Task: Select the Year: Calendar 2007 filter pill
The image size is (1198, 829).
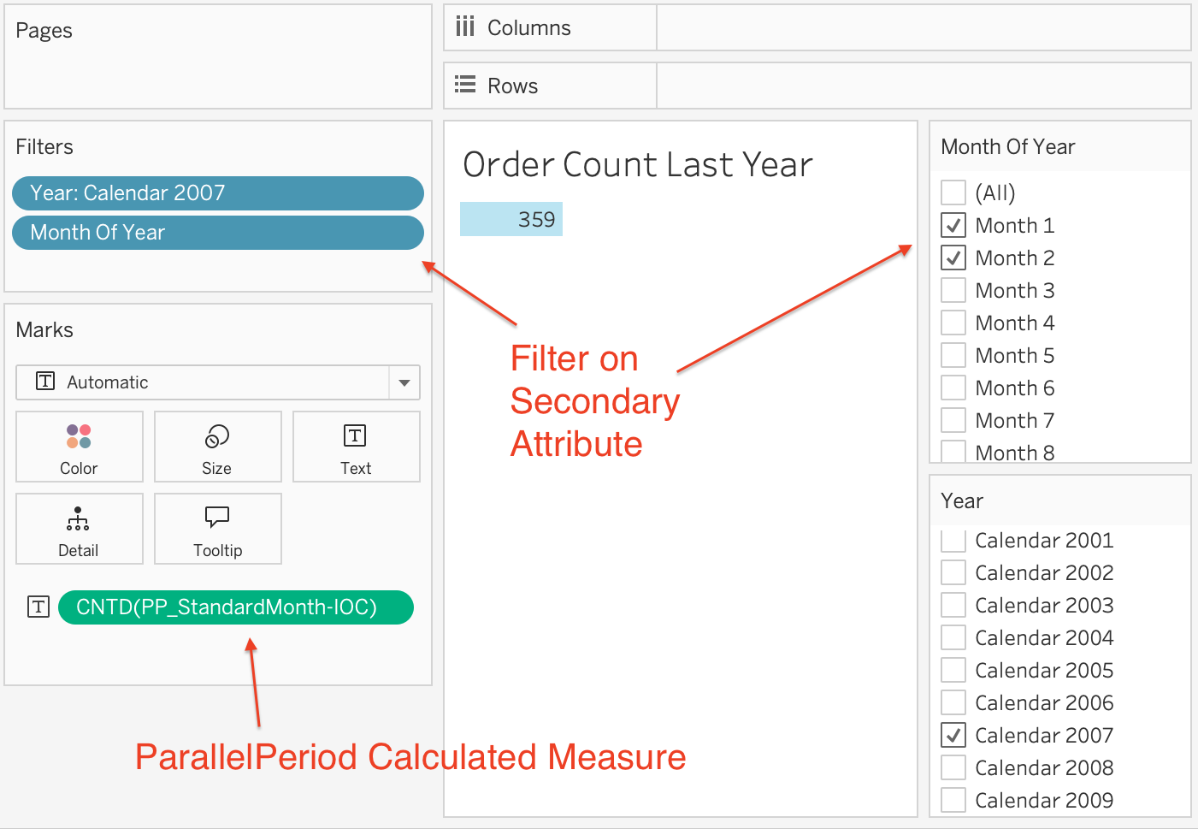Action: point(217,193)
